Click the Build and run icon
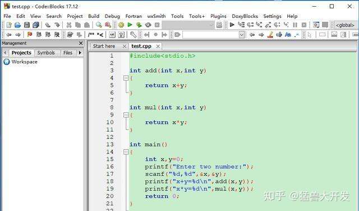The width and height of the screenshot is (359, 211). [x=139, y=25]
